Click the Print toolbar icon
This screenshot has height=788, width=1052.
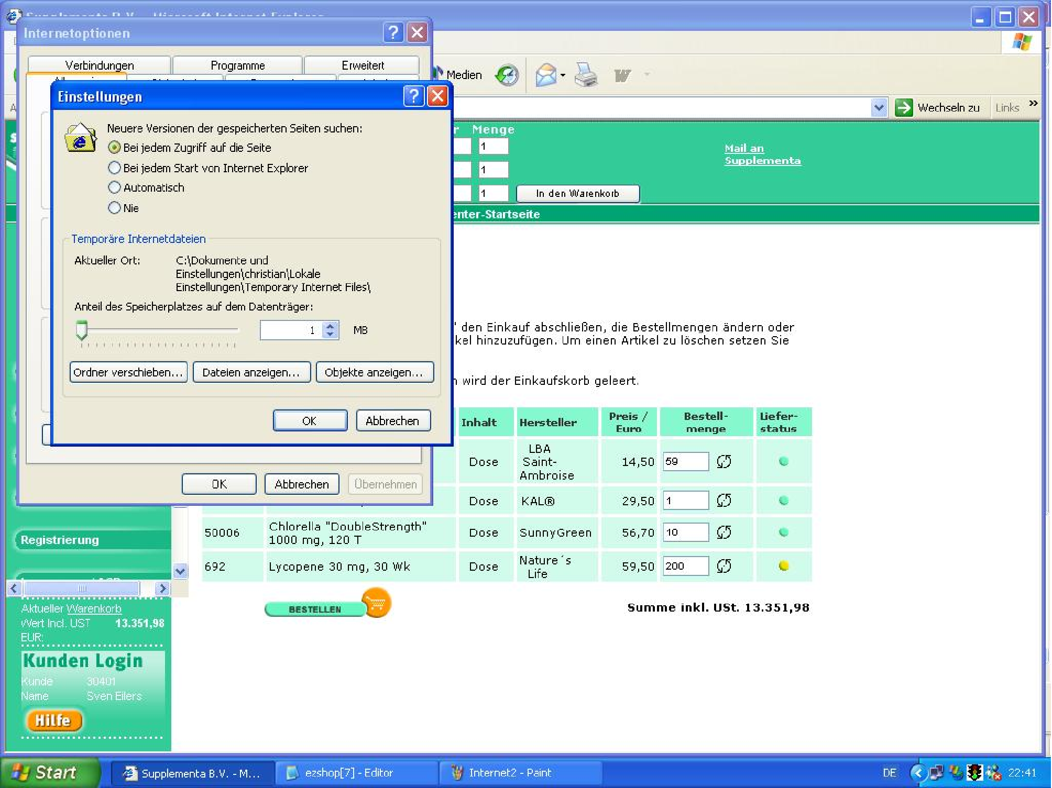click(585, 75)
